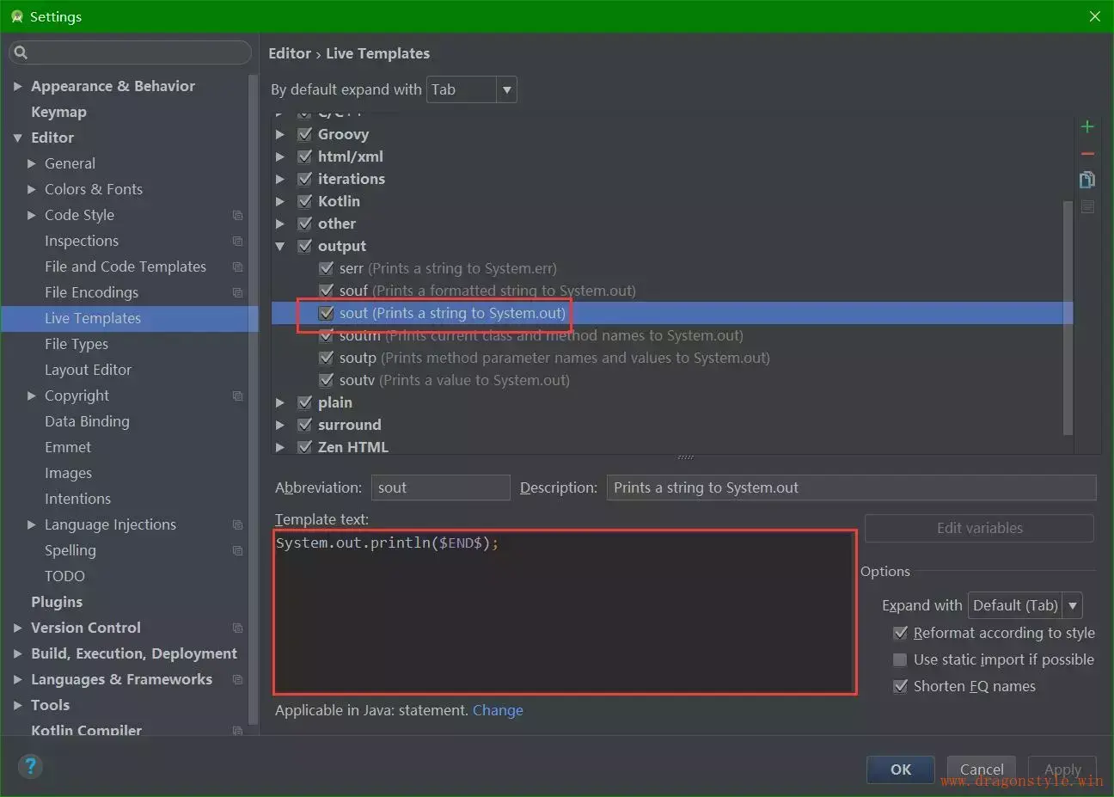Viewport: 1114px width, 797px height.
Task: Click project-level icon beside Spelling
Action: 237,550
